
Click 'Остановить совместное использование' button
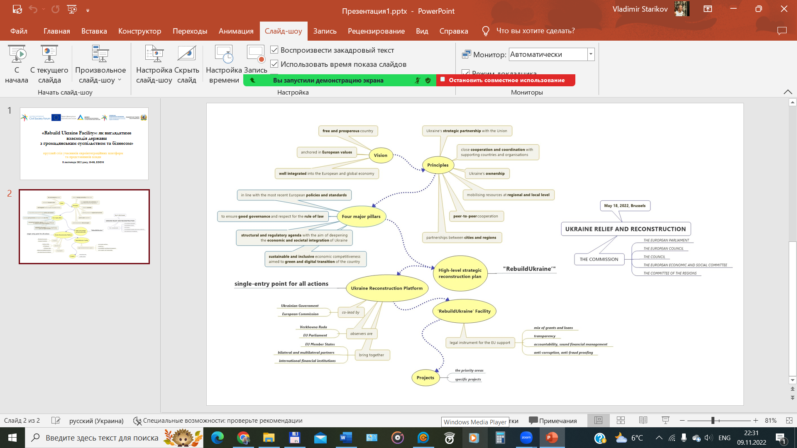[506, 80]
